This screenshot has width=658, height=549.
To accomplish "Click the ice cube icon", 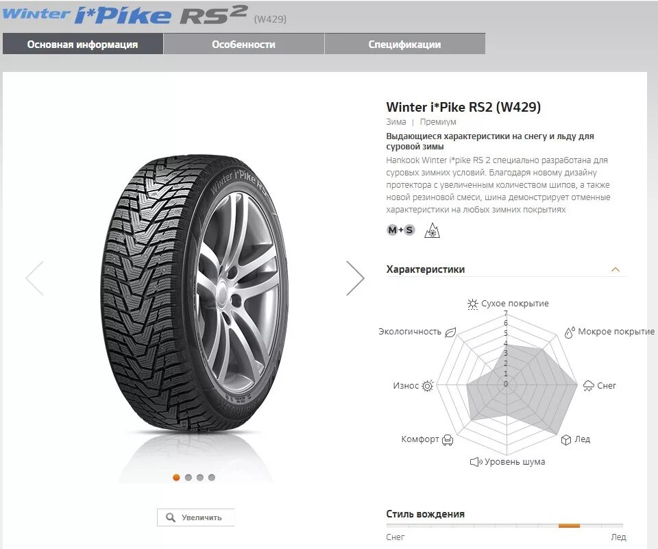I will tap(566, 439).
